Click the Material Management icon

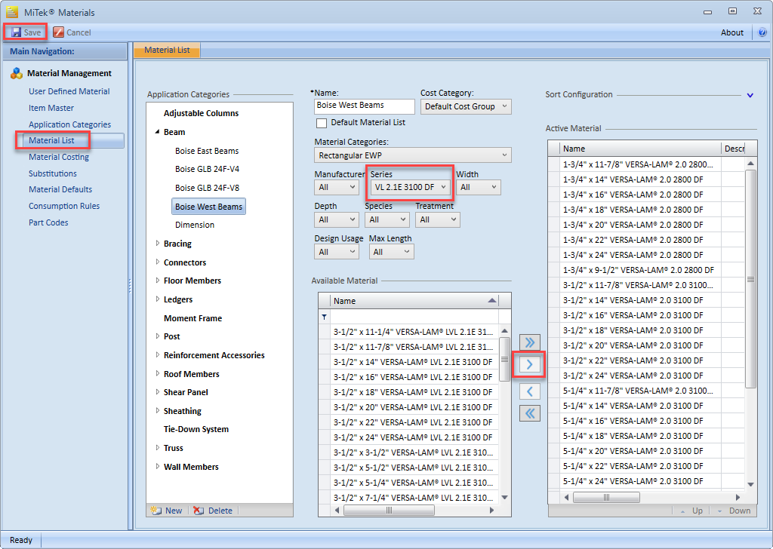tap(17, 73)
